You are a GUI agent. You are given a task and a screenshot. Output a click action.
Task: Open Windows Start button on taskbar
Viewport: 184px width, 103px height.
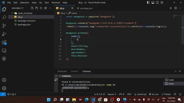tap(49, 100)
